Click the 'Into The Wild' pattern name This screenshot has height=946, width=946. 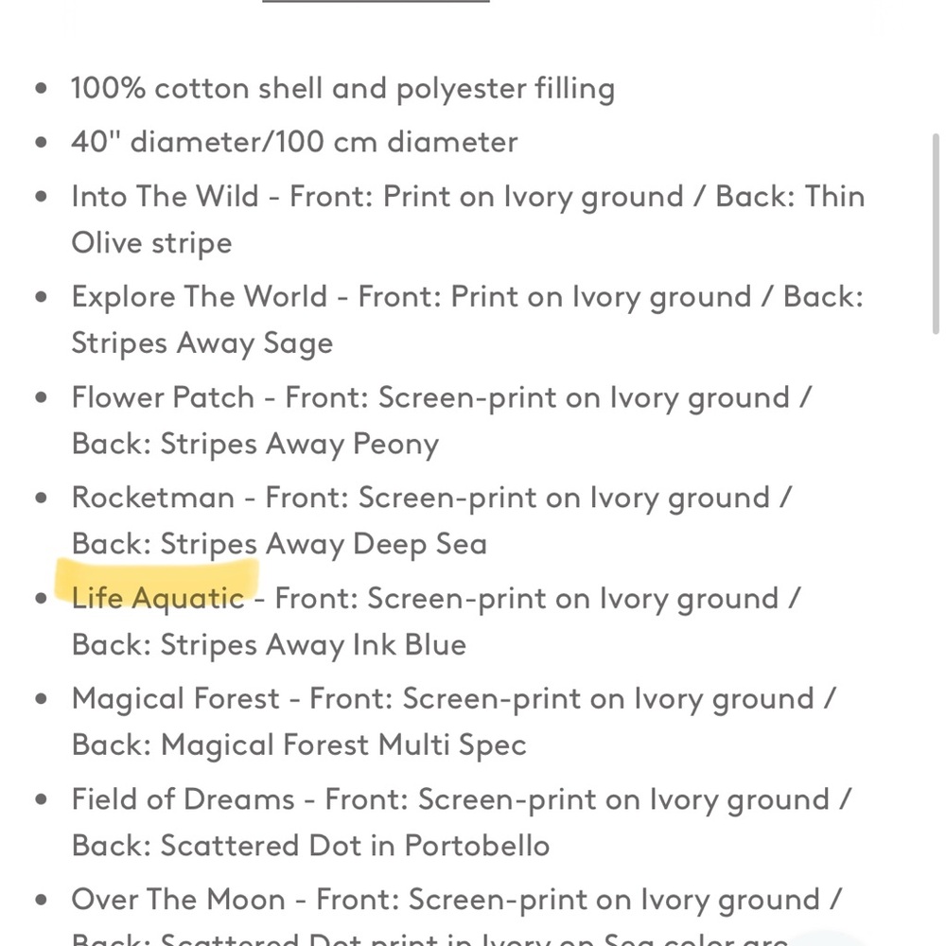click(165, 196)
